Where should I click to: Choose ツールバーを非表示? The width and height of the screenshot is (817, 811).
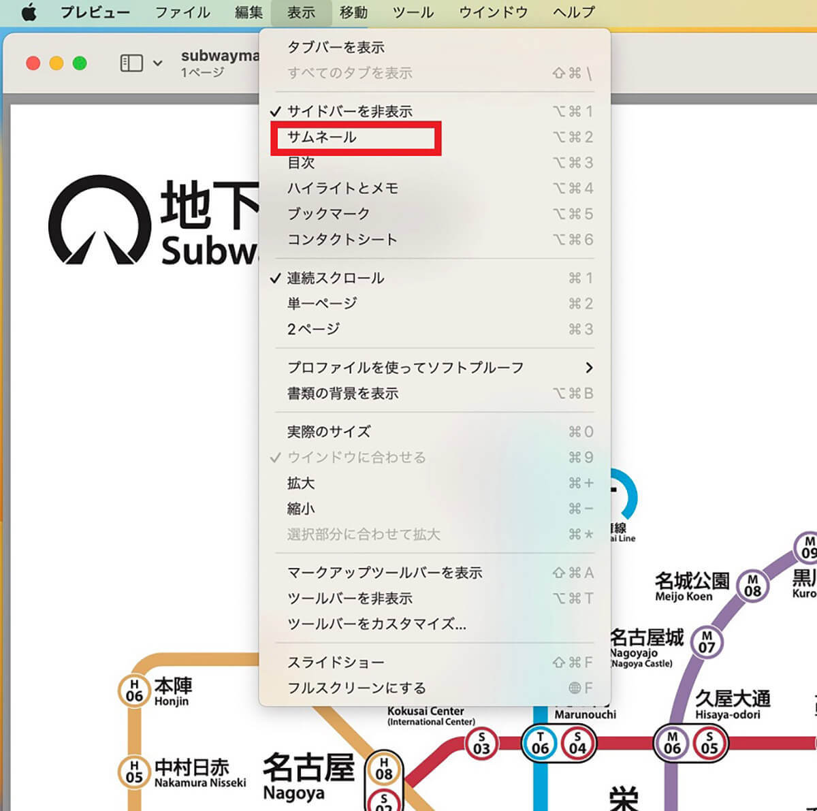pyautogui.click(x=434, y=598)
